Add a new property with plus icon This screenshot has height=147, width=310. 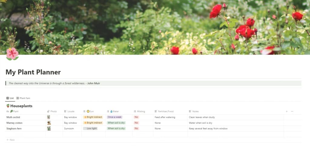coord(287,112)
